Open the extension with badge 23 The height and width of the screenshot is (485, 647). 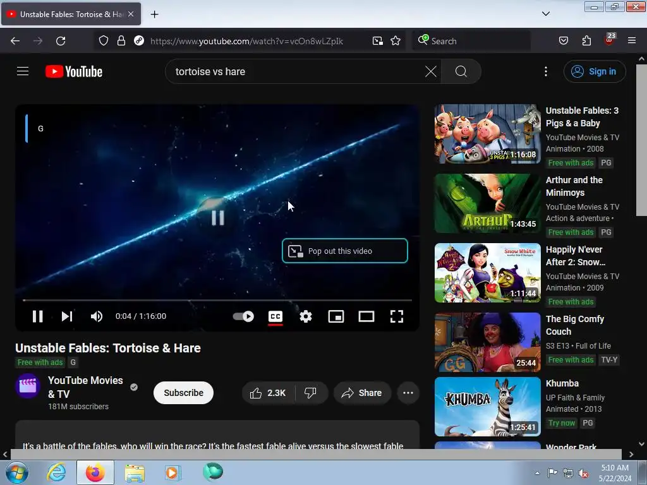[x=610, y=40]
